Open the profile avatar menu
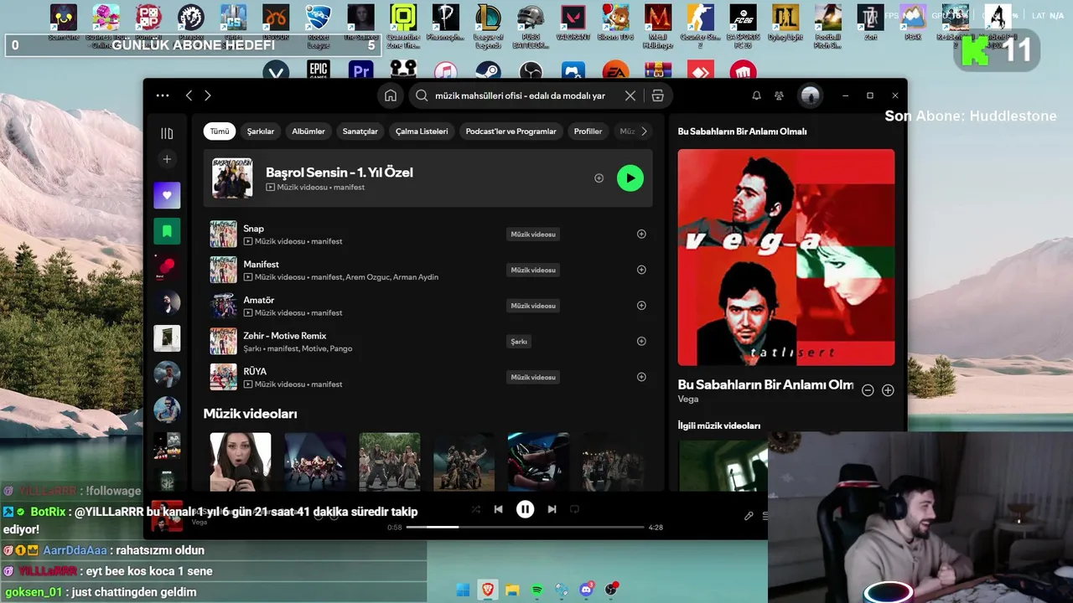The width and height of the screenshot is (1073, 603). click(x=810, y=95)
